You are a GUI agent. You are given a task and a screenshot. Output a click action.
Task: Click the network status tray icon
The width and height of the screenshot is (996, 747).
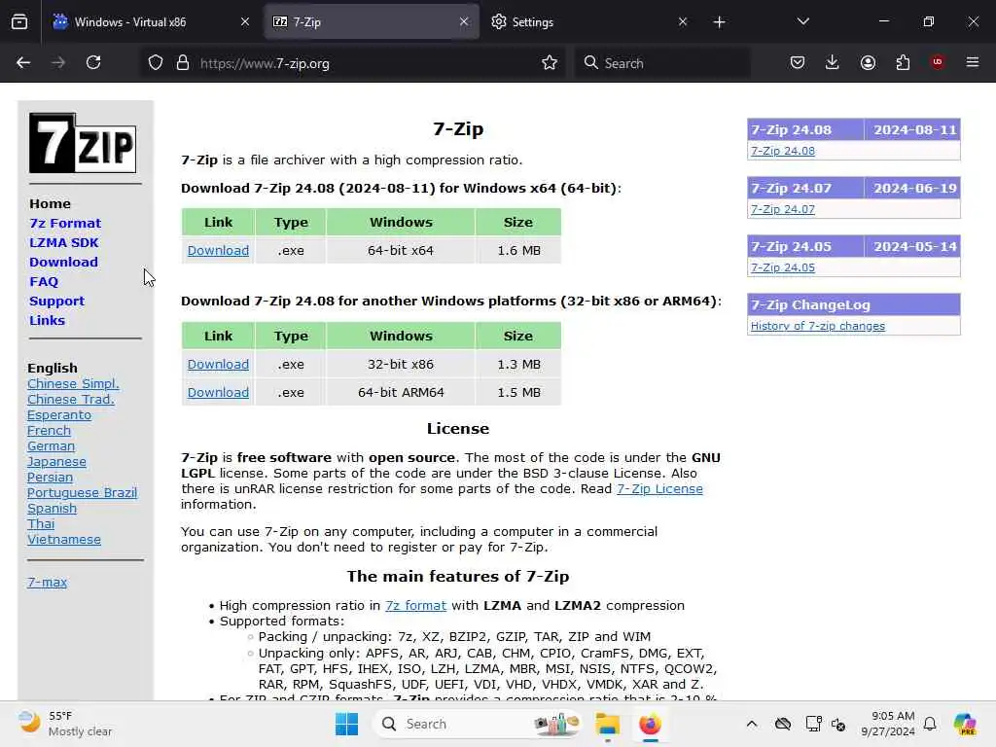[x=813, y=724]
